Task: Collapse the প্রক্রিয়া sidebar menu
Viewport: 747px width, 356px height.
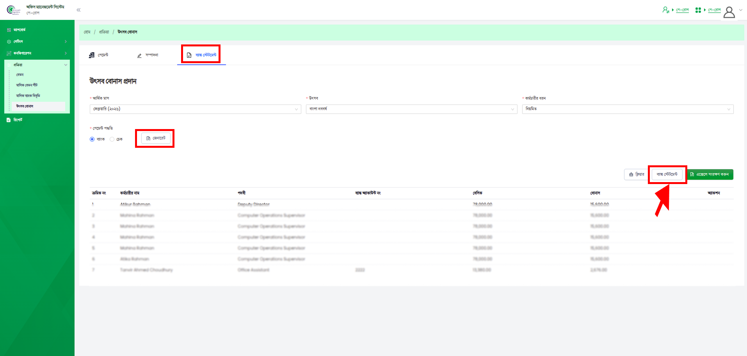Action: pos(37,65)
